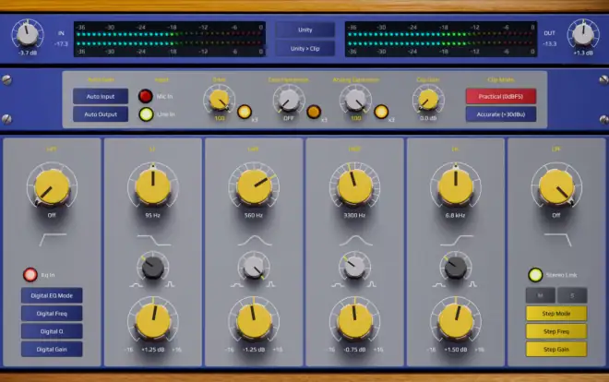Toggle the Step Freq button
609x382 pixels.
click(556, 331)
